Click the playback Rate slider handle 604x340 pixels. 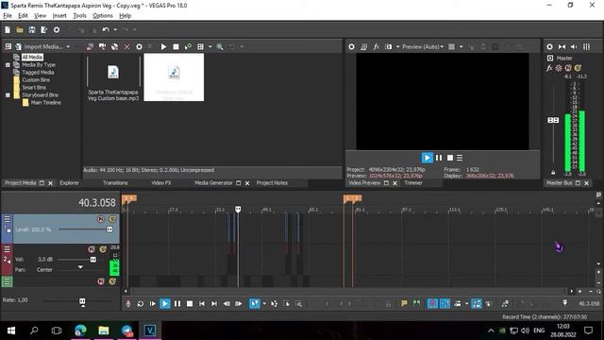pos(82,300)
